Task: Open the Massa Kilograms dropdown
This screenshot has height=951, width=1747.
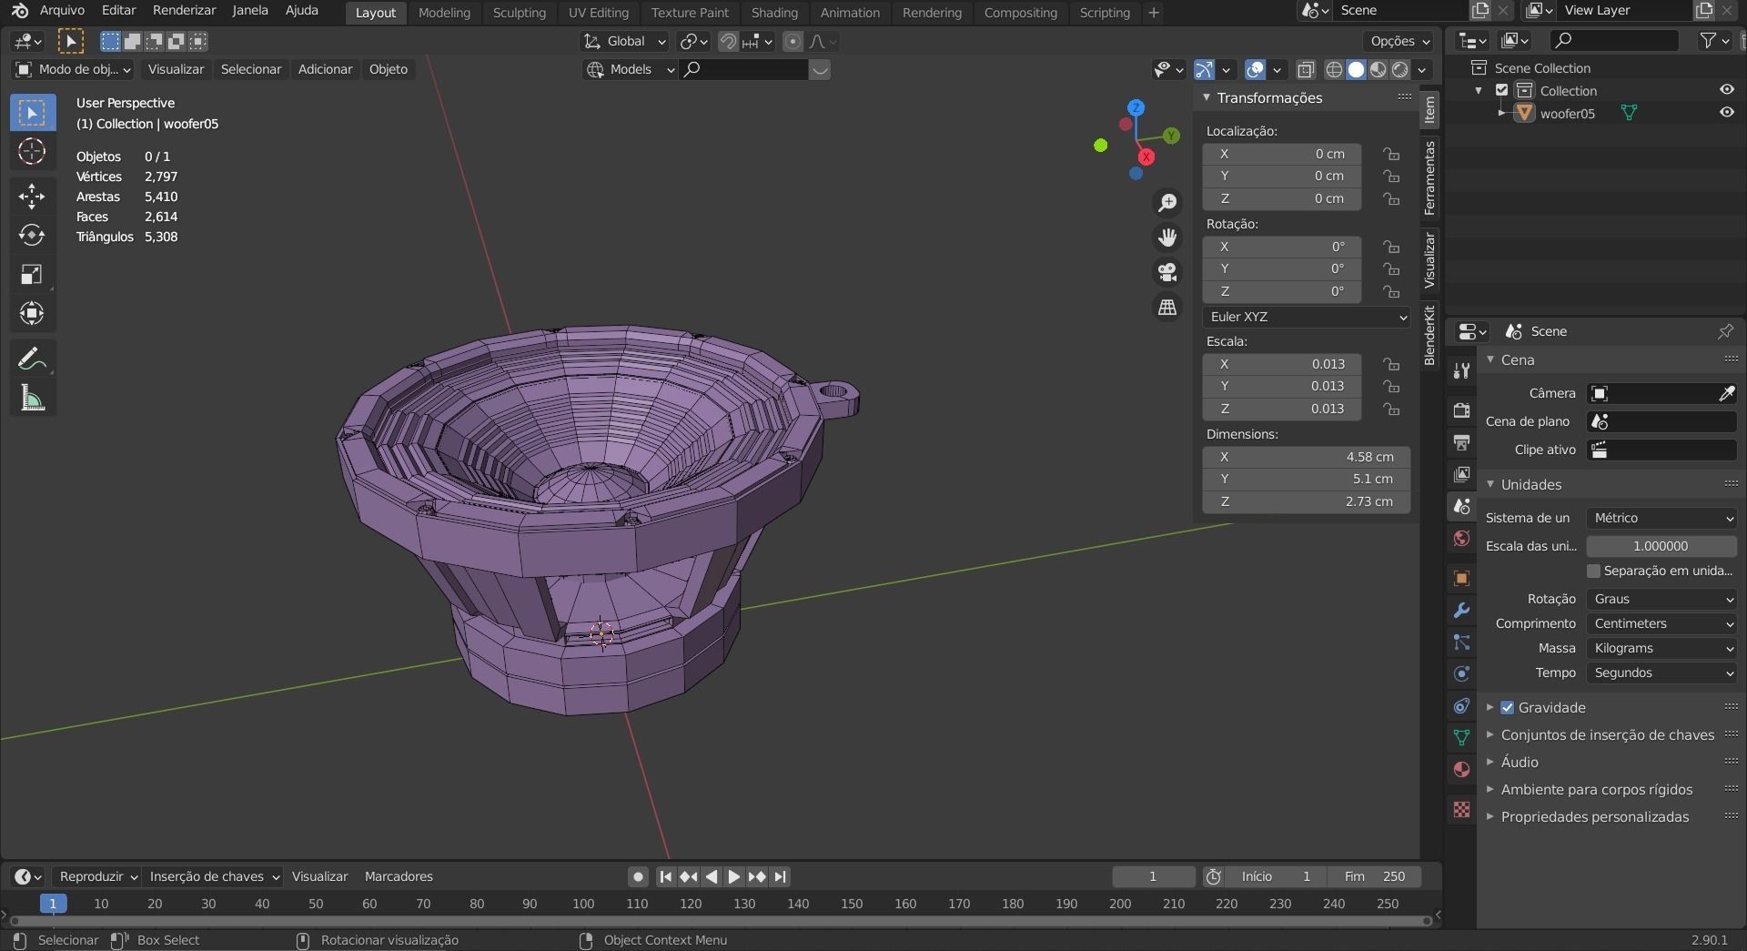Action: click(x=1661, y=648)
